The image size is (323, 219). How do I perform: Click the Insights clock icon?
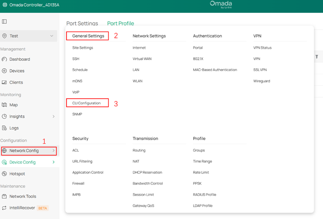point(5,117)
